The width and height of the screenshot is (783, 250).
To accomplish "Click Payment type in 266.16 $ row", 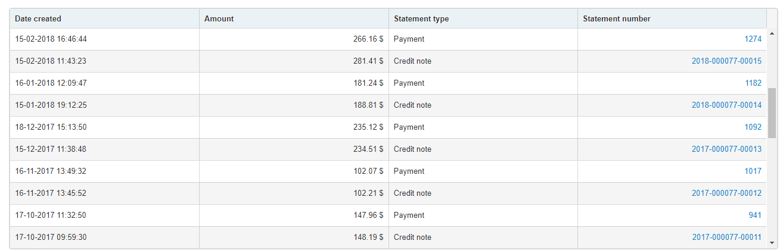I will (409, 39).
